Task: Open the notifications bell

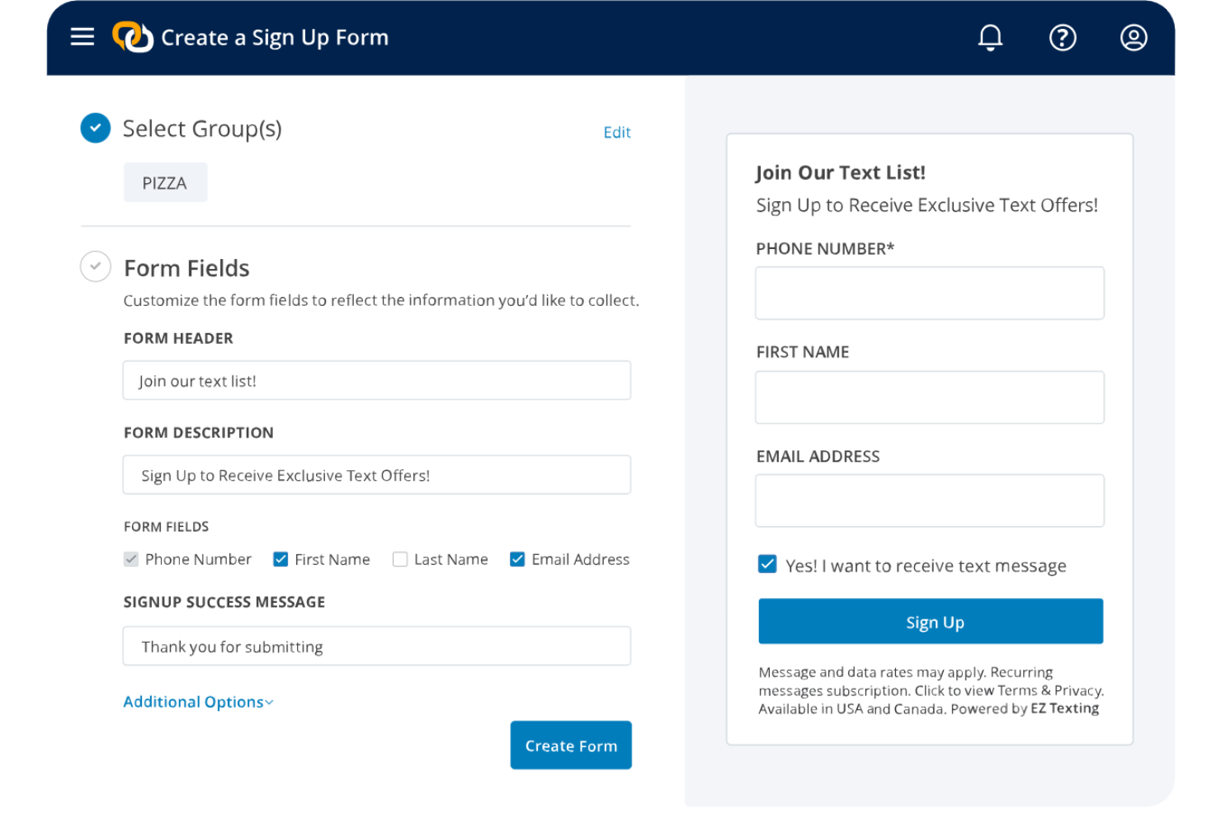Action: [990, 37]
